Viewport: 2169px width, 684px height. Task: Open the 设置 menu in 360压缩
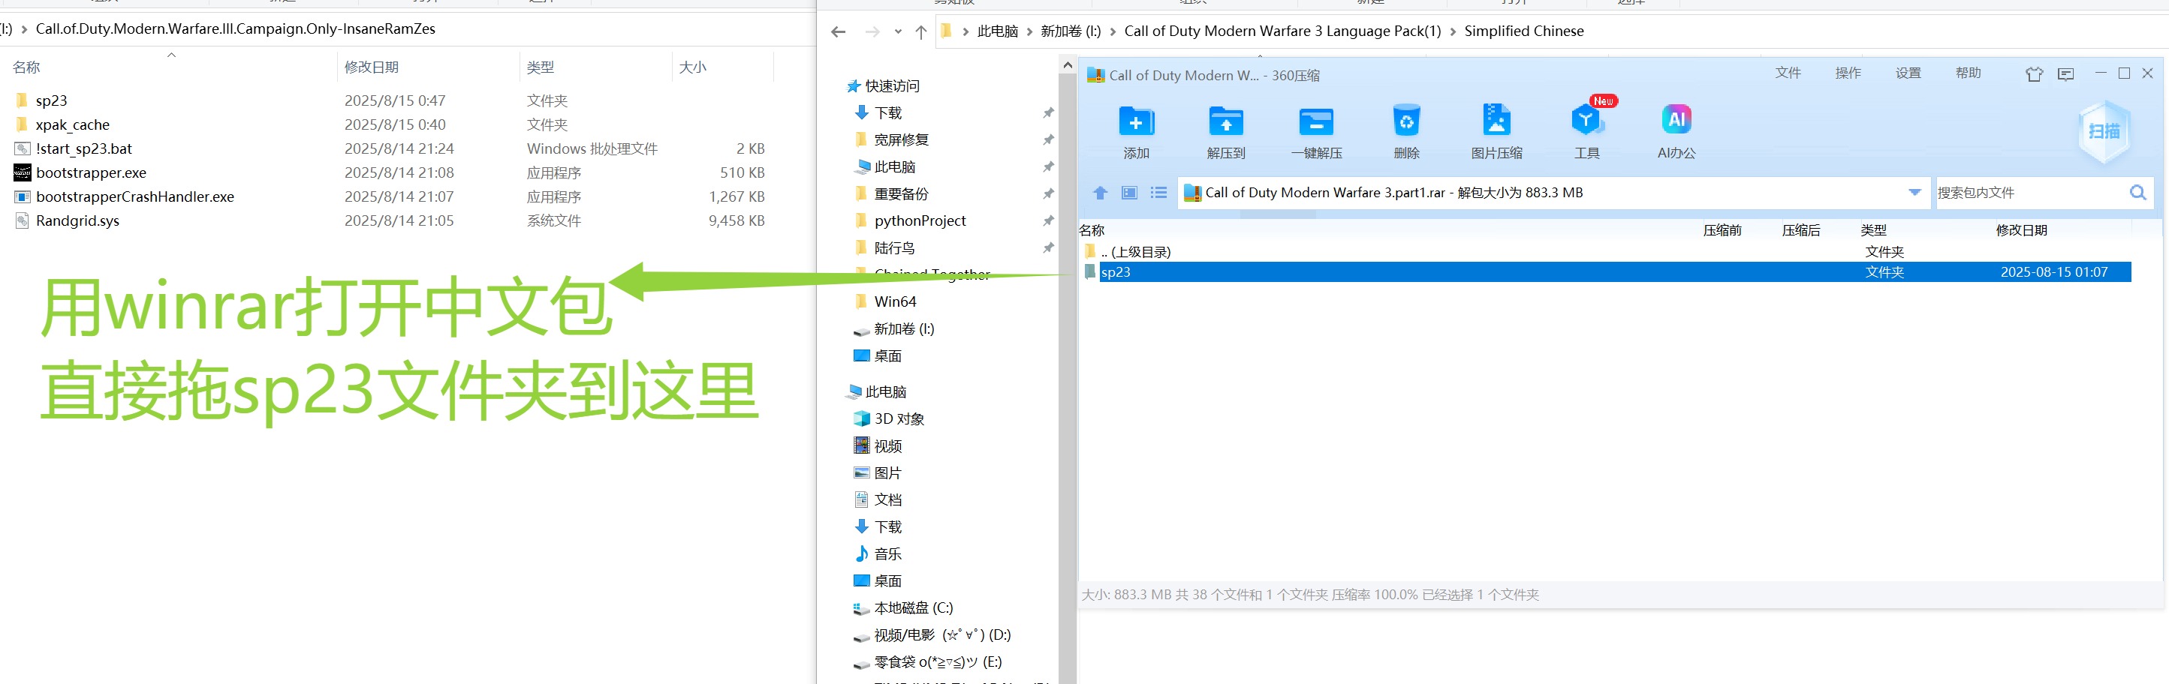[1908, 73]
